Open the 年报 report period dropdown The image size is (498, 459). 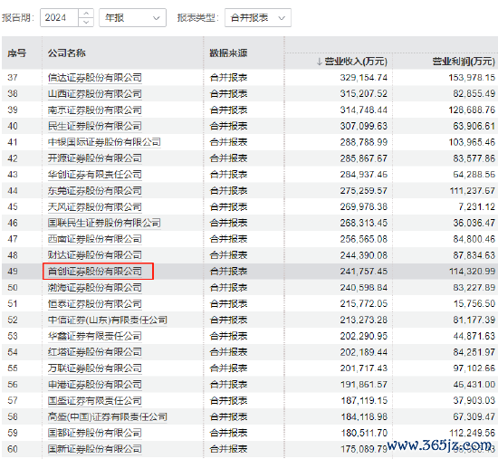132,17
